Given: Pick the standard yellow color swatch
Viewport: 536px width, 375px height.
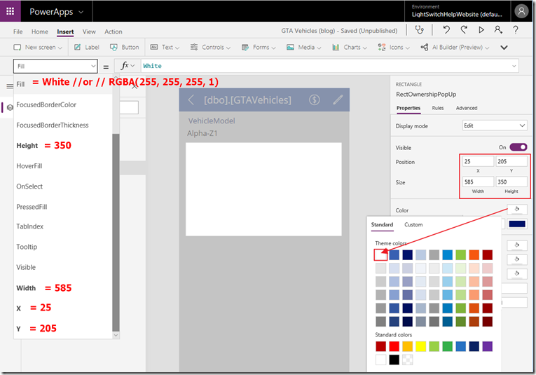Looking at the screenshot, I should pyautogui.click(x=420, y=346).
